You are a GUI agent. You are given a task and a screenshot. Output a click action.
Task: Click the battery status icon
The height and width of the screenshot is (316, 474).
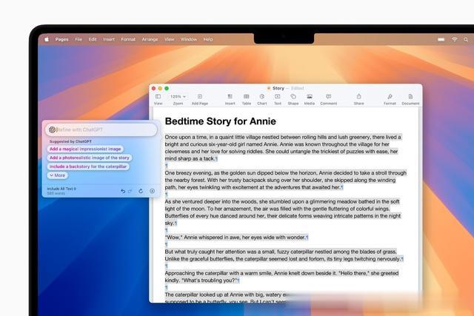pyautogui.click(x=441, y=39)
